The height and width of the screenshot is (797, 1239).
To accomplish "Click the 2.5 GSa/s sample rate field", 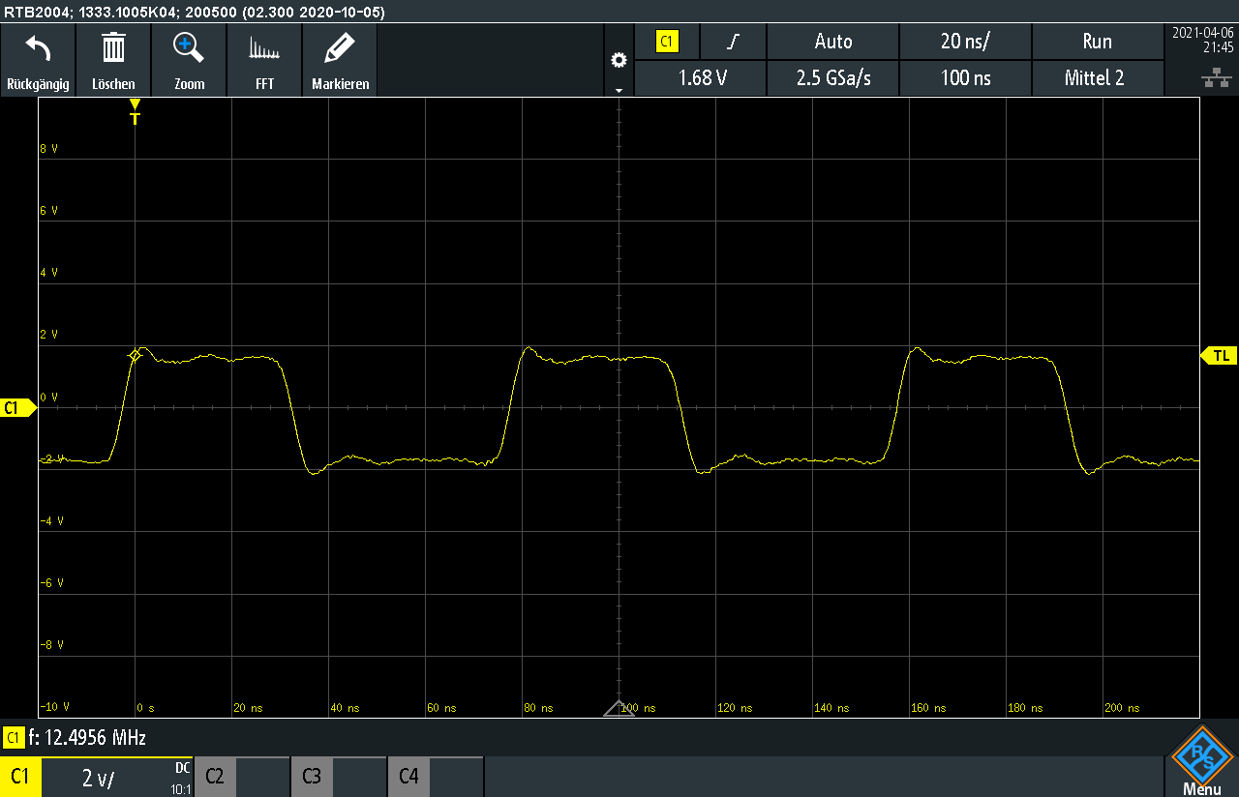I will pyautogui.click(x=833, y=78).
